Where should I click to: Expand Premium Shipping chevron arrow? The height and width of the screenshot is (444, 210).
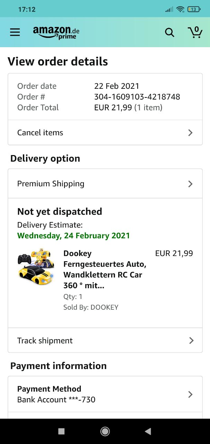(190, 184)
